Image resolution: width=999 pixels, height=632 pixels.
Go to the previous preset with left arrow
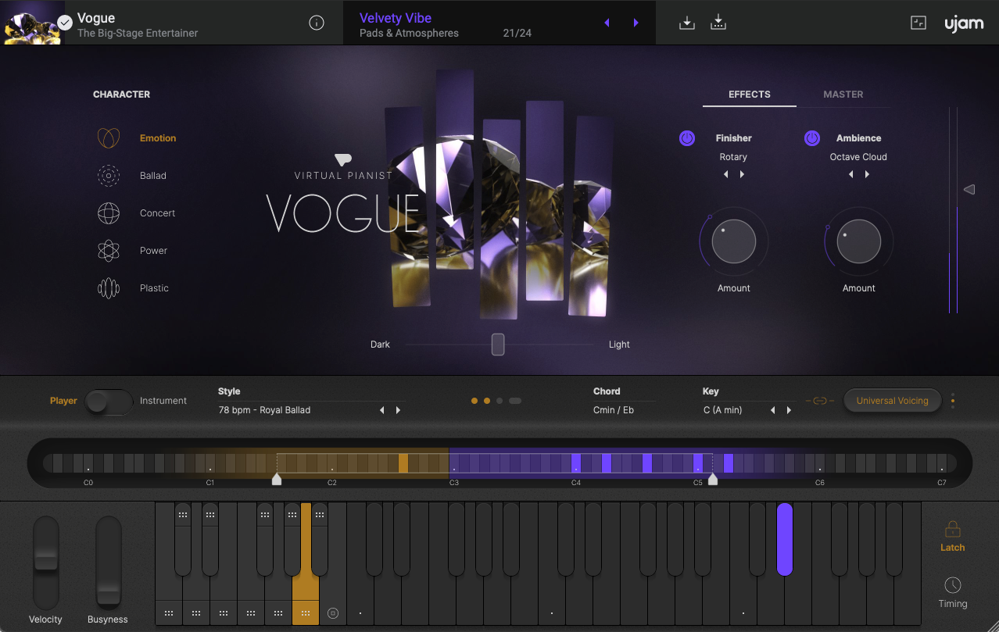click(607, 23)
